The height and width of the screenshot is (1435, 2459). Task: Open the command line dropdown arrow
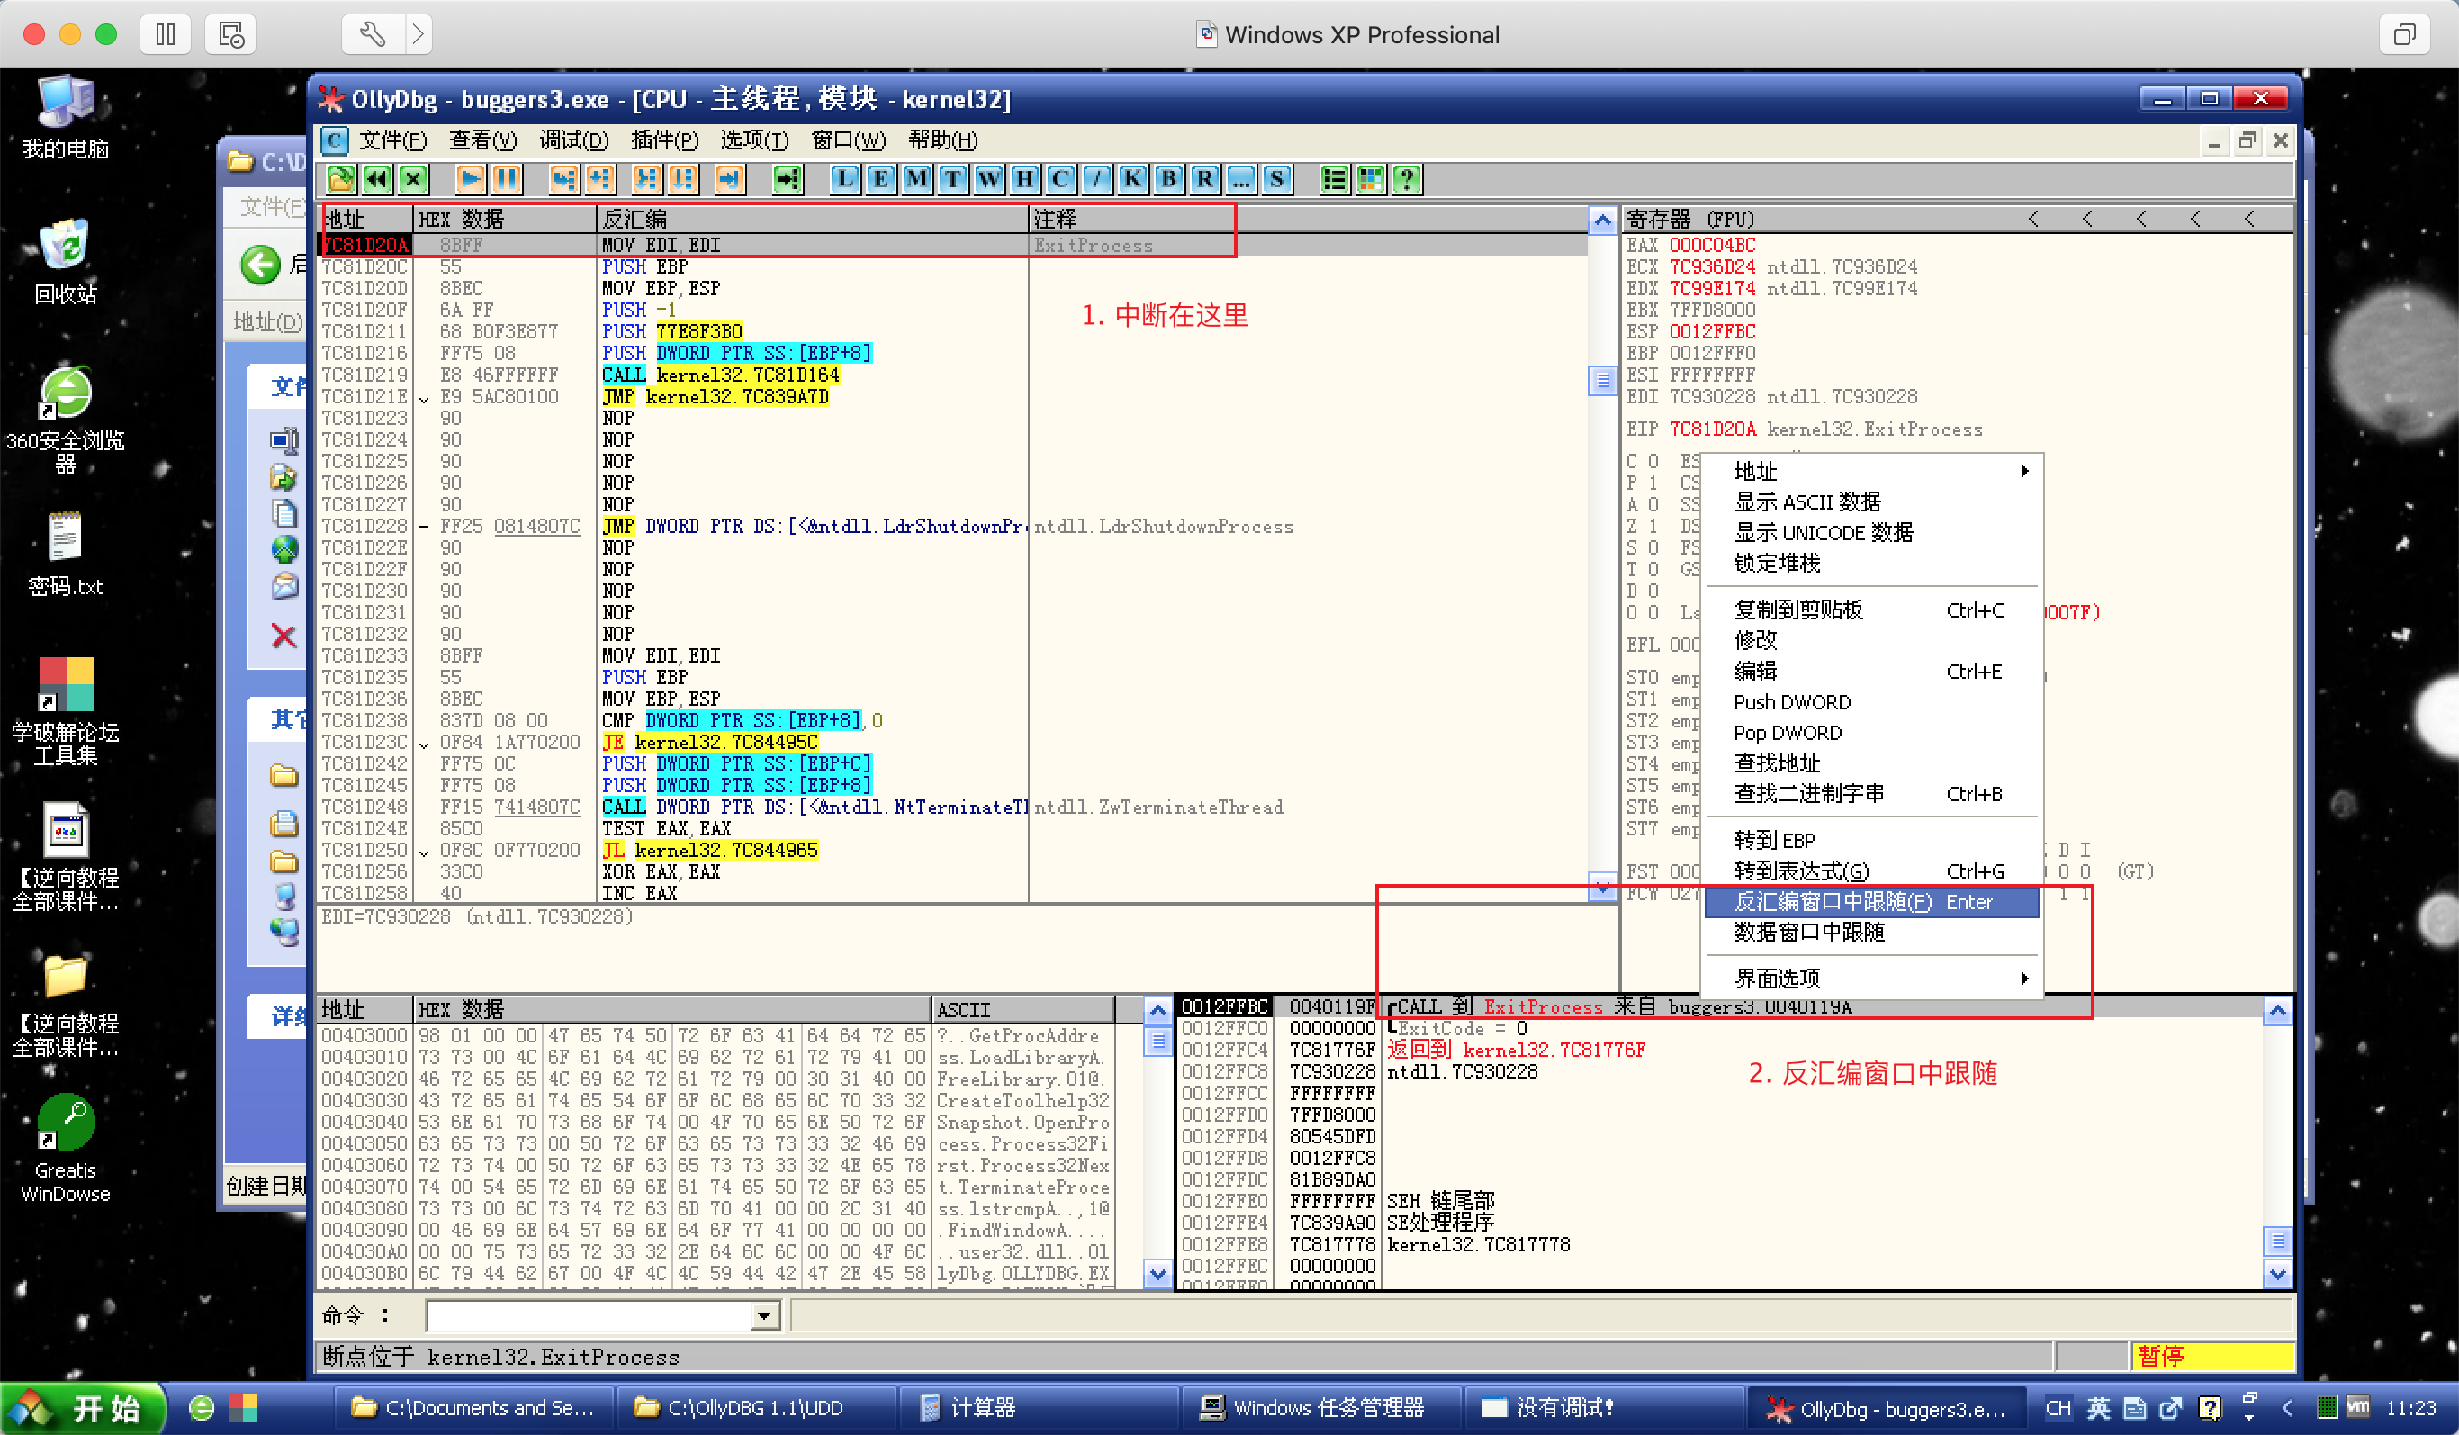point(765,1316)
